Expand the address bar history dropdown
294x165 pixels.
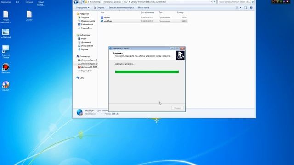tap(211, 2)
